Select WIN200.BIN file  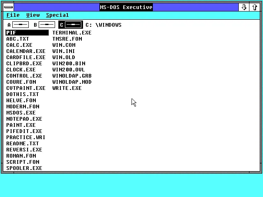[x=69, y=64]
